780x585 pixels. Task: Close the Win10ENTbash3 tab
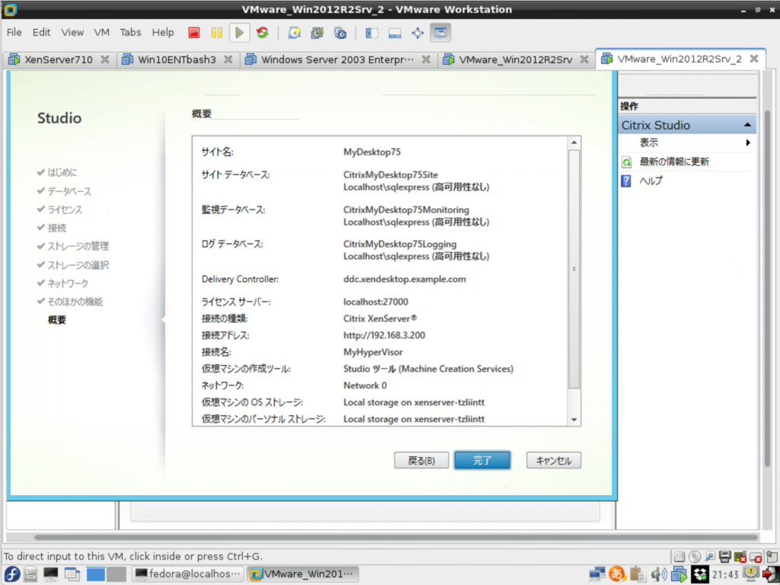tap(228, 59)
